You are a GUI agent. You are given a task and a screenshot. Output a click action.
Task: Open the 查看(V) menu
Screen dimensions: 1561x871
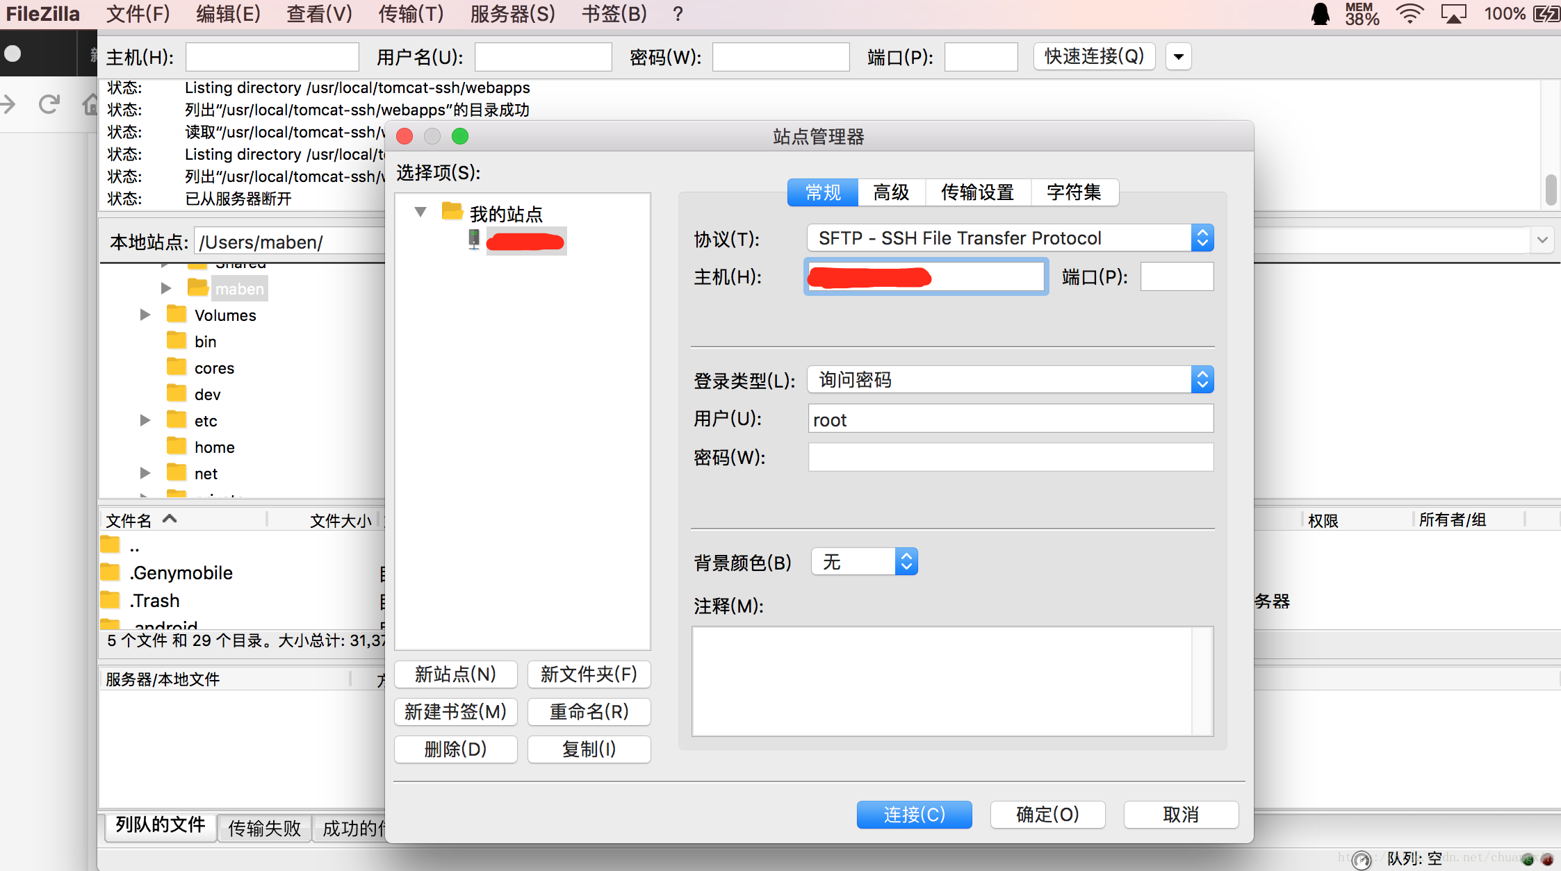click(319, 14)
